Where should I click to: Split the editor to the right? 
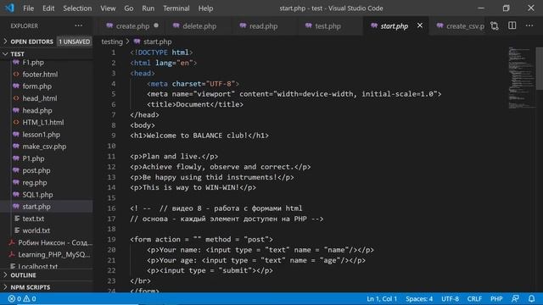coord(512,25)
